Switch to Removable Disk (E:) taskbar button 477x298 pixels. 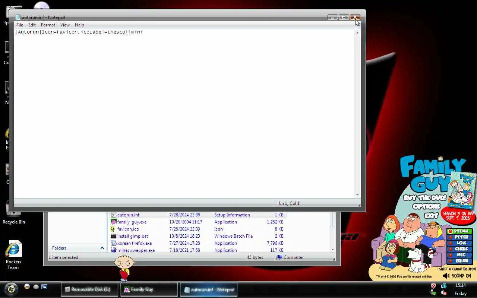(x=89, y=289)
